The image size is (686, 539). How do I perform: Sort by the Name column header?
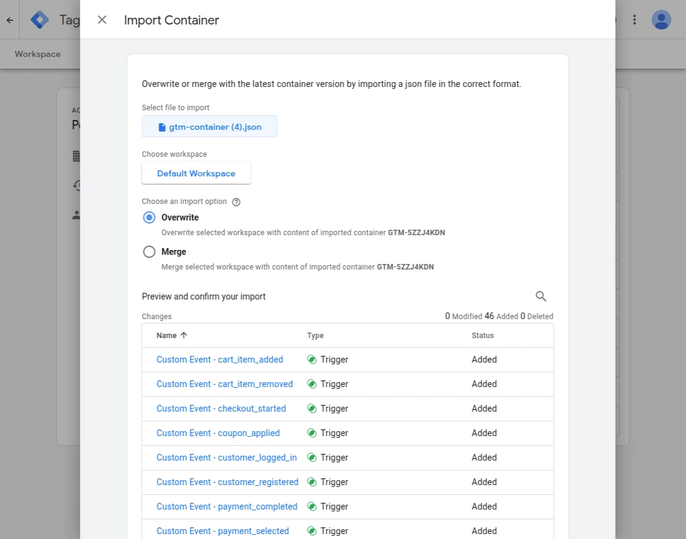(x=167, y=336)
